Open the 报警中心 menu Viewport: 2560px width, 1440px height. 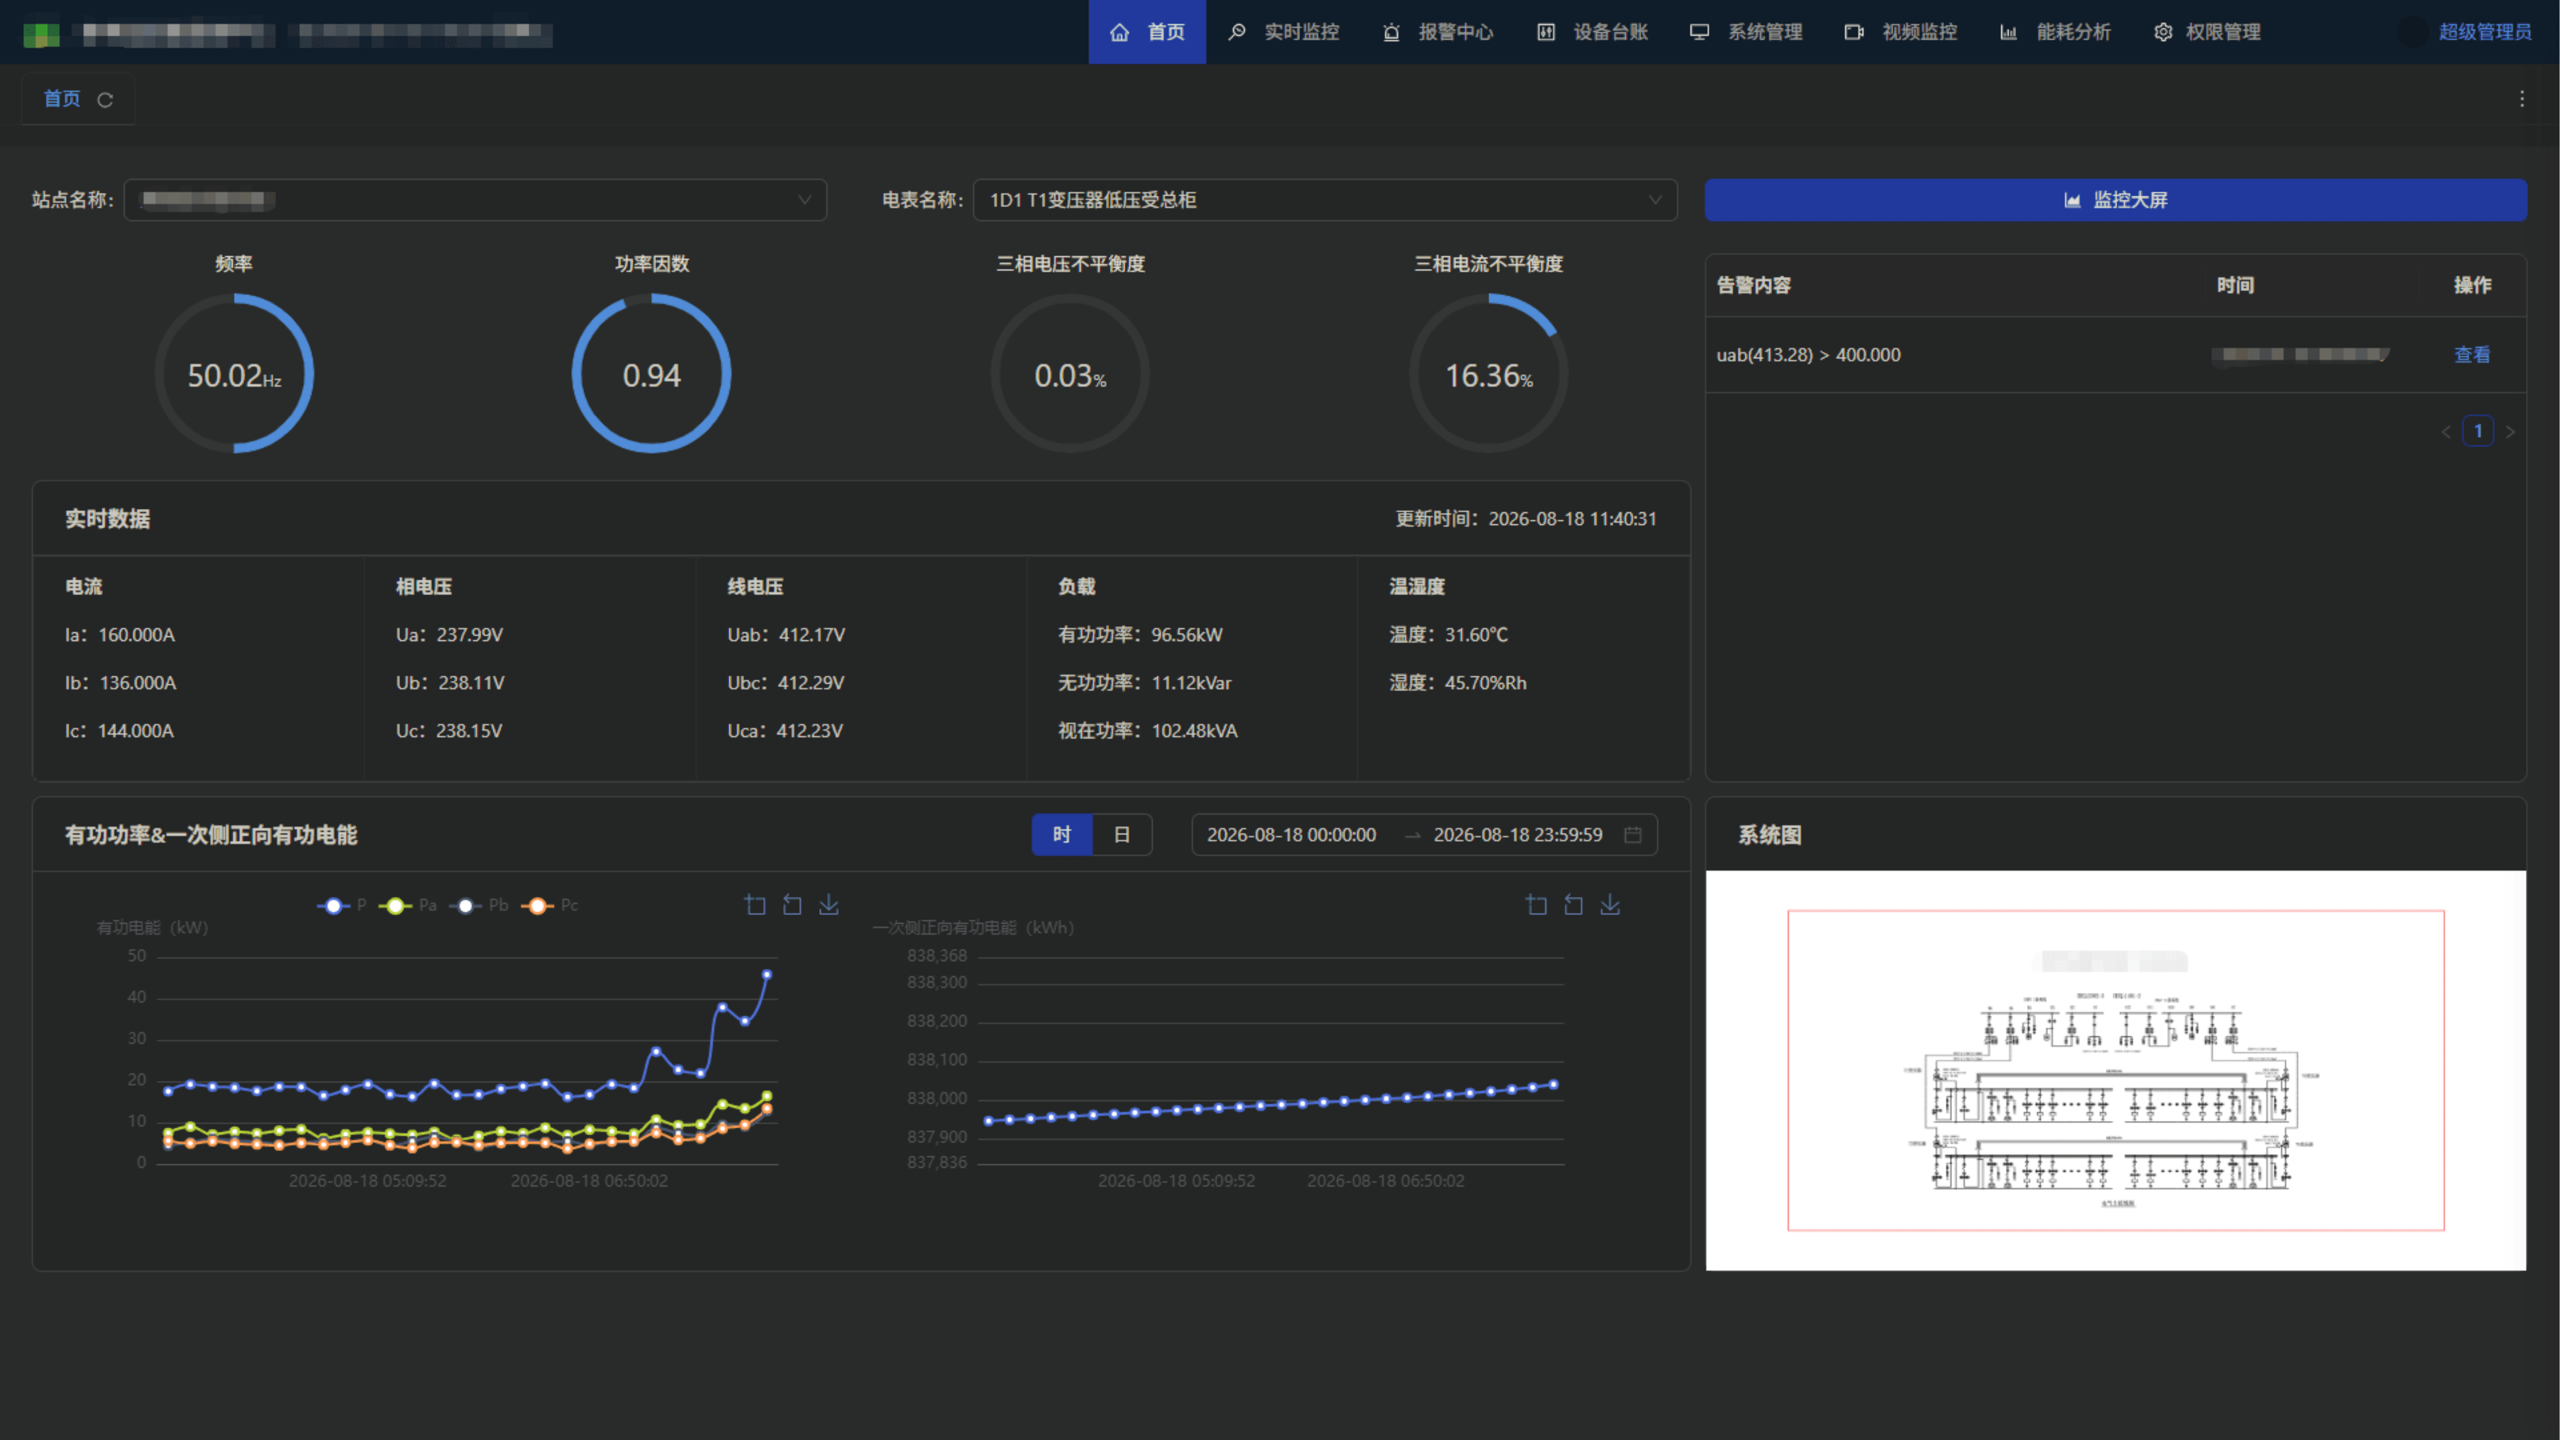1438,32
